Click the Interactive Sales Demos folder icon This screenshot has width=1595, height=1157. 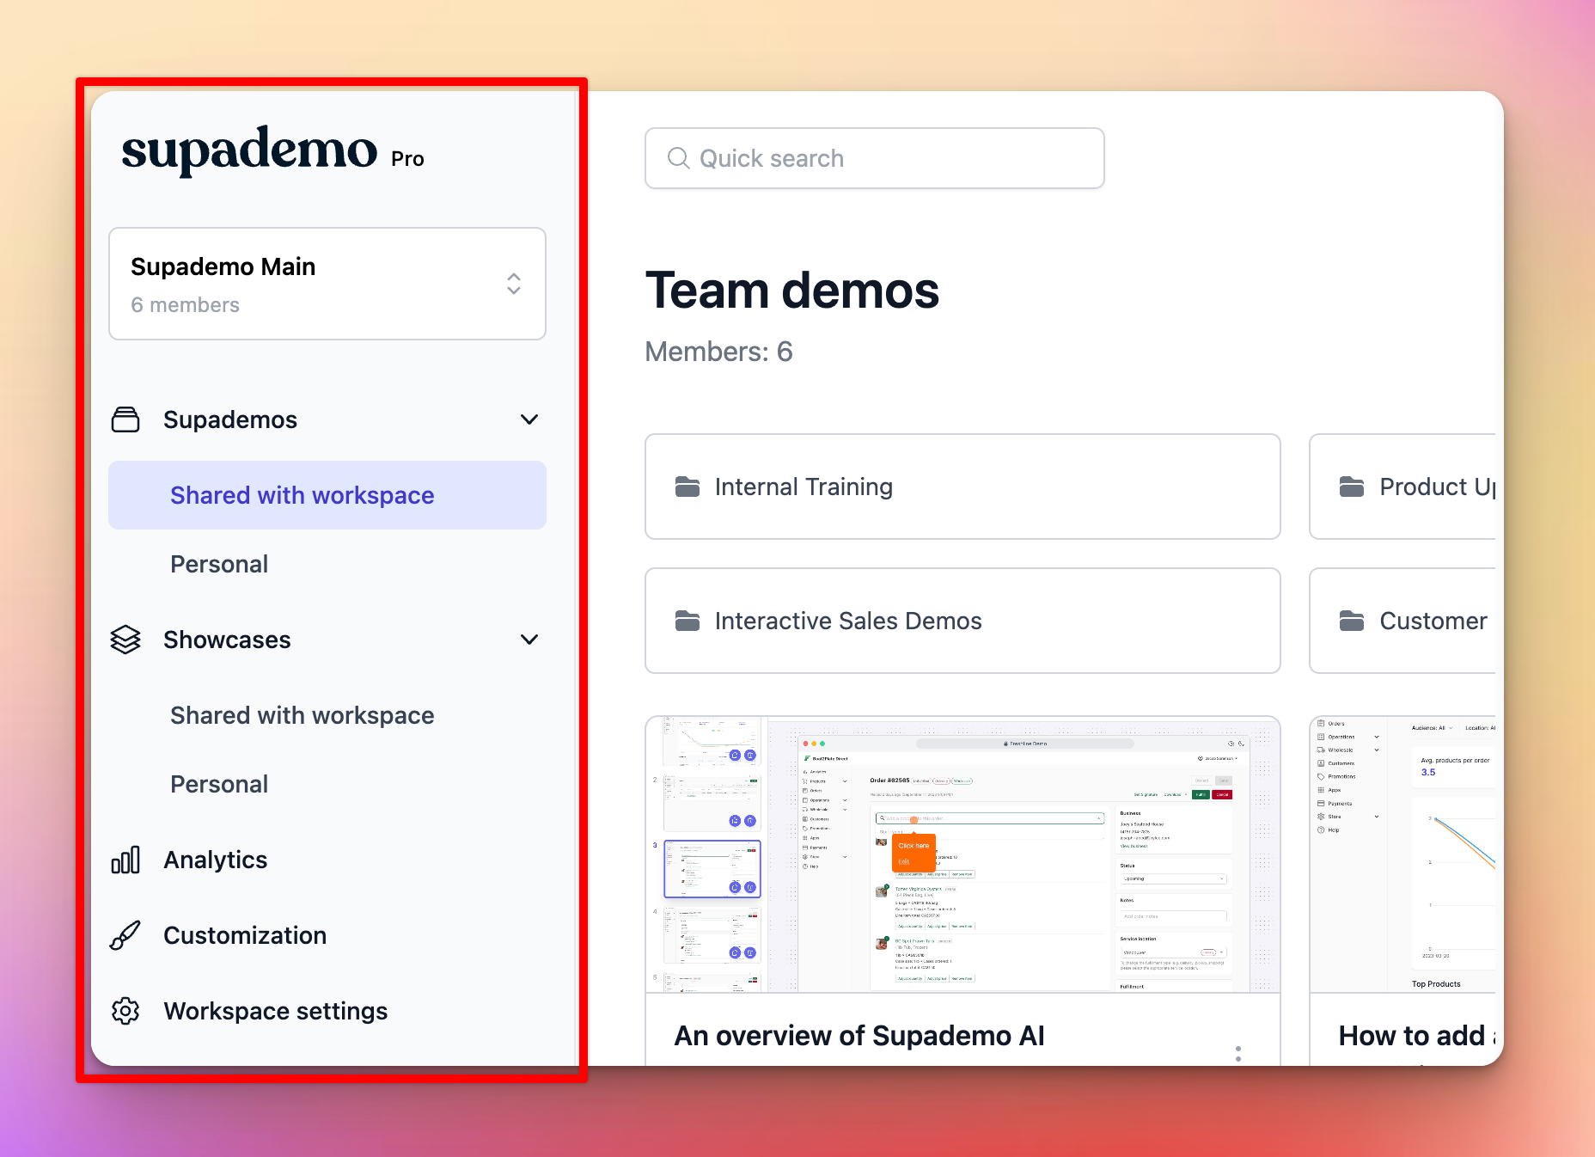coord(687,621)
